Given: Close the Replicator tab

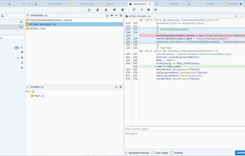Looking at the screenshot, I should (x=150, y=4).
